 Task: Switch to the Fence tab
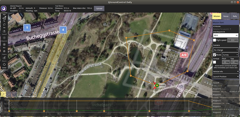click(x=226, y=16)
